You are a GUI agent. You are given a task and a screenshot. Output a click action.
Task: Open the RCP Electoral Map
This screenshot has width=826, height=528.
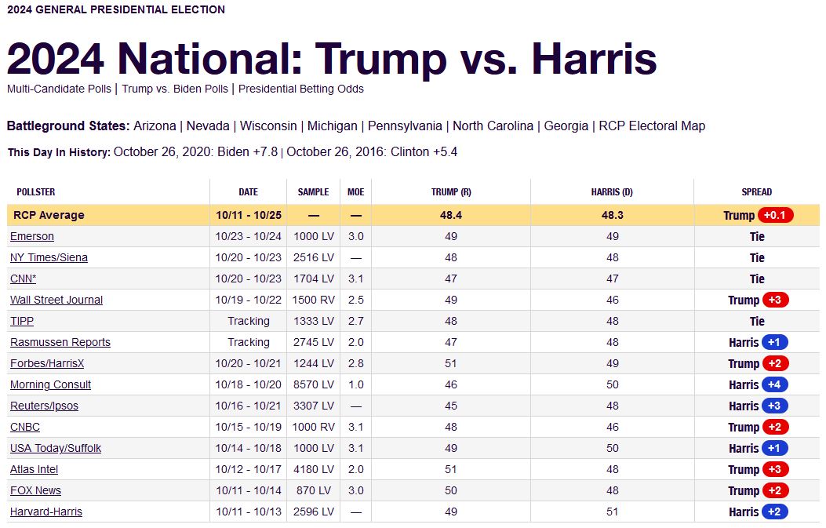tap(652, 126)
